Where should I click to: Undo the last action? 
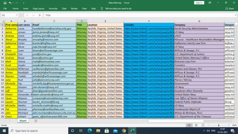[10, 3]
